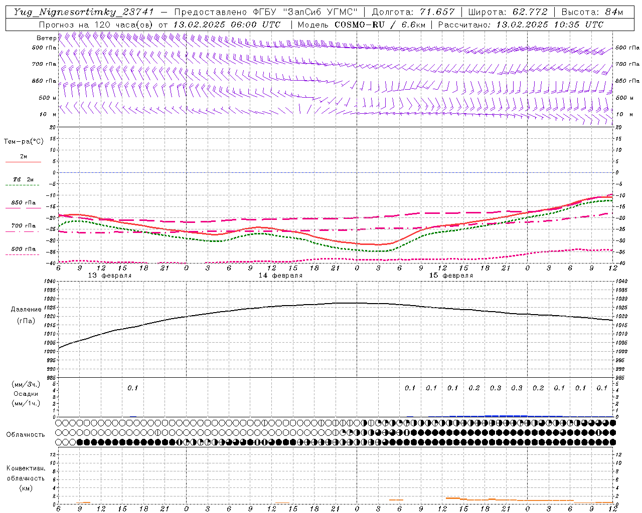Click the 850 гПа temperature legend entry

(x=24, y=203)
